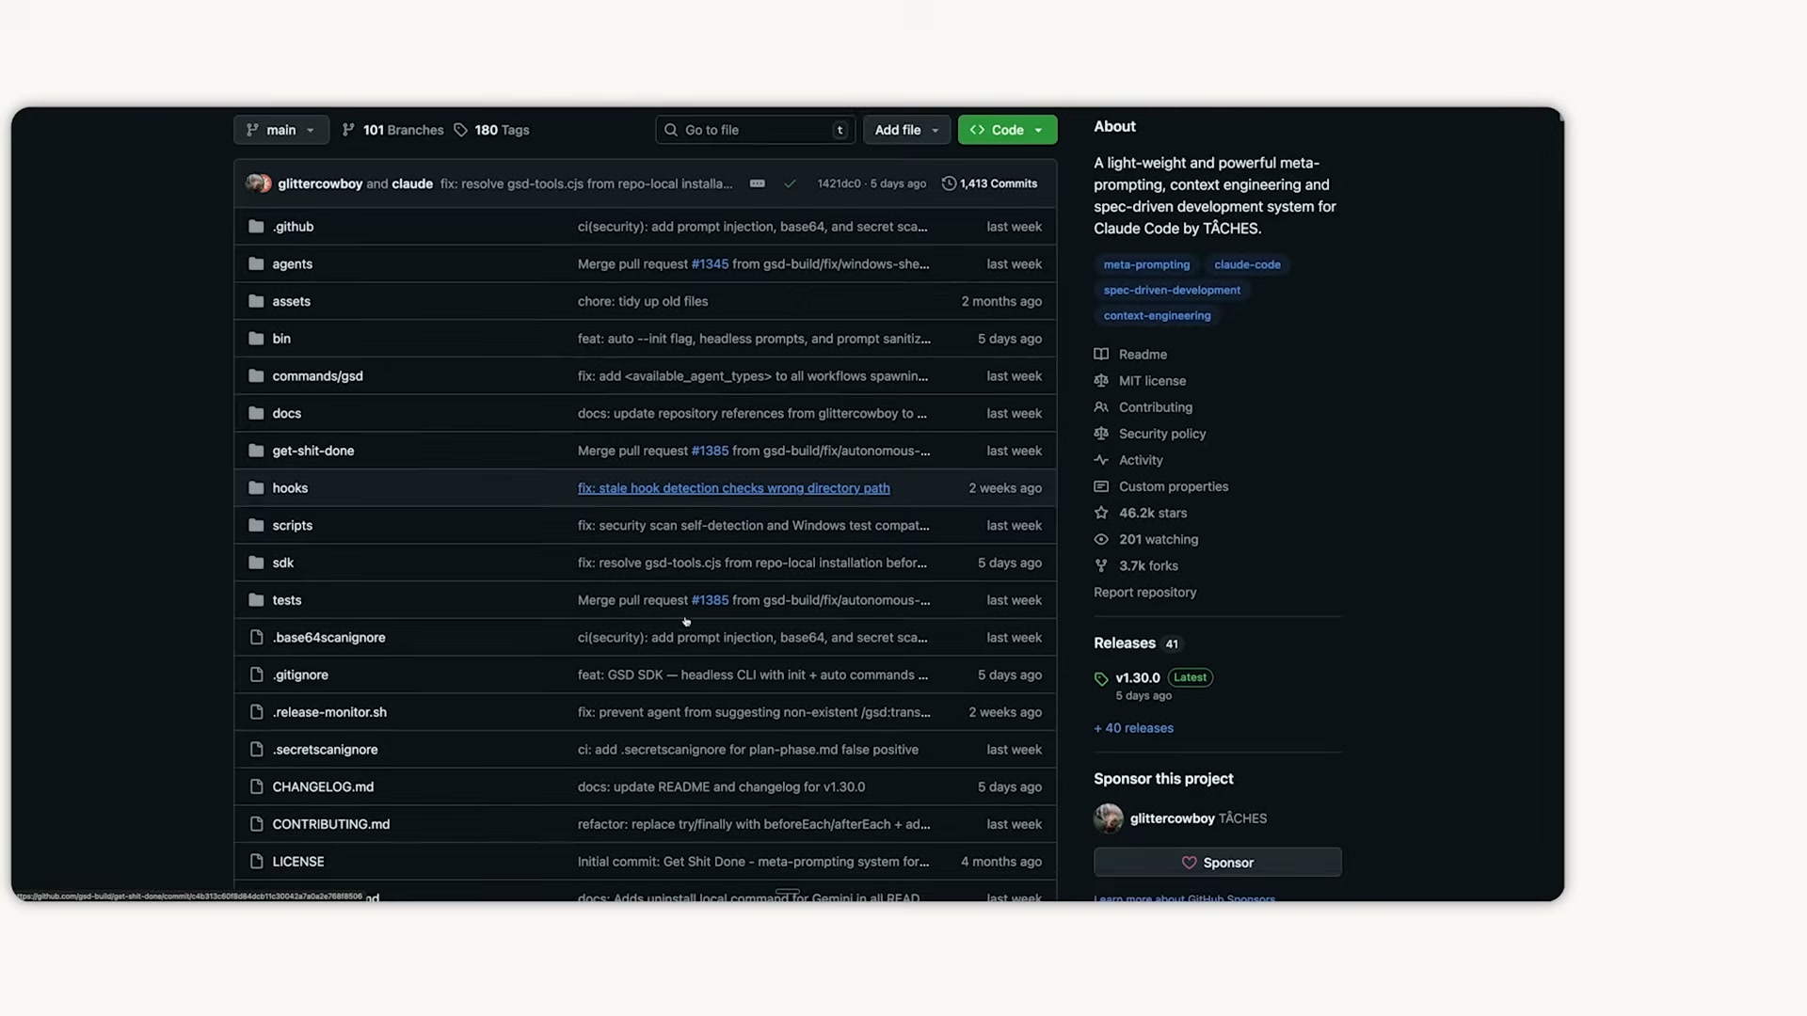This screenshot has height=1016, width=1807.
Task: Open the 1,413 Commits history
Action: (990, 183)
